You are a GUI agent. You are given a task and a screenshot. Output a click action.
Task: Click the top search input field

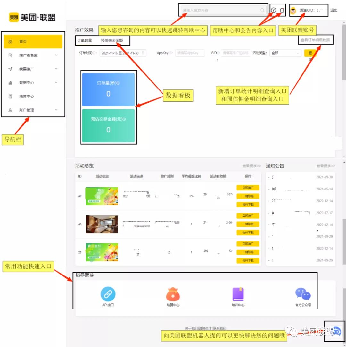tap(223, 10)
